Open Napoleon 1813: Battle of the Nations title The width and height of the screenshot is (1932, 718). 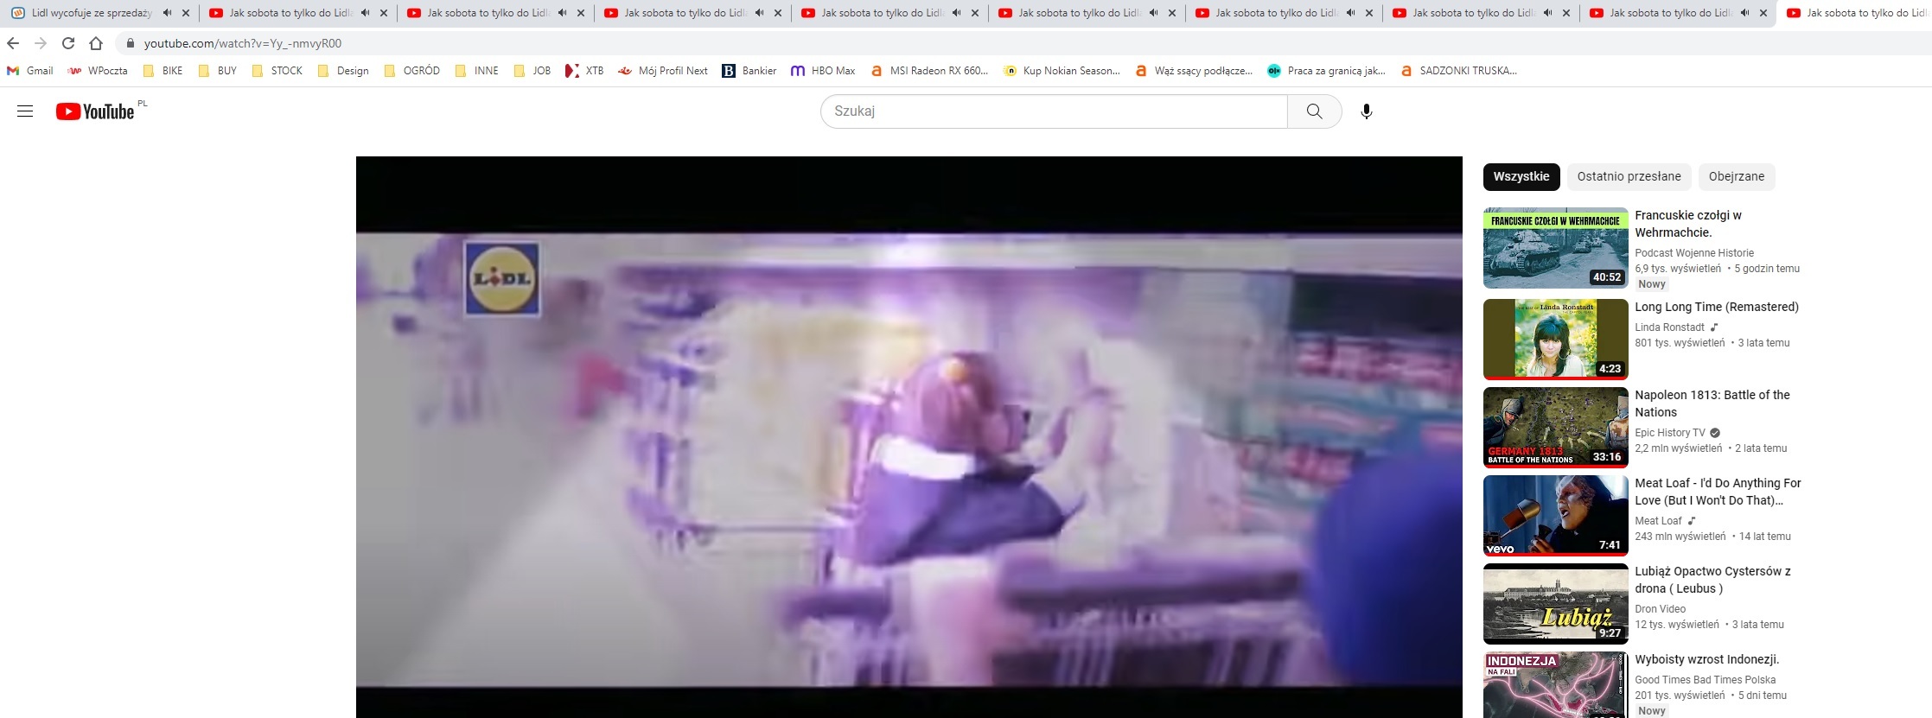1712,403
